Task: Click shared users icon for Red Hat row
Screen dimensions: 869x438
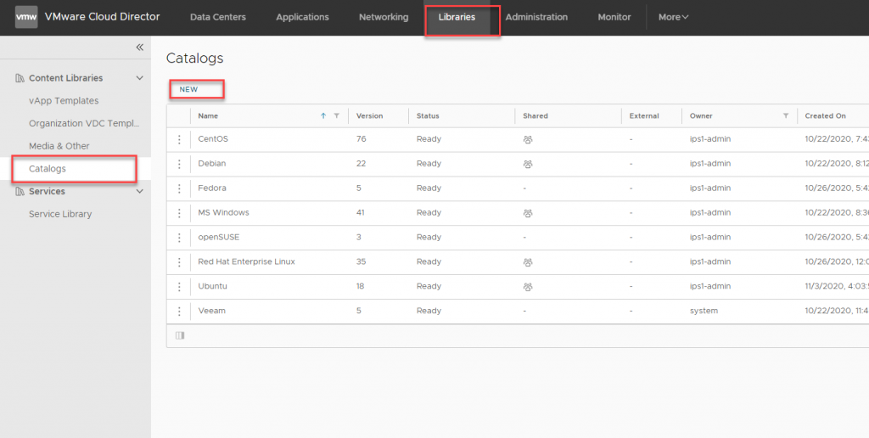Action: tap(528, 262)
